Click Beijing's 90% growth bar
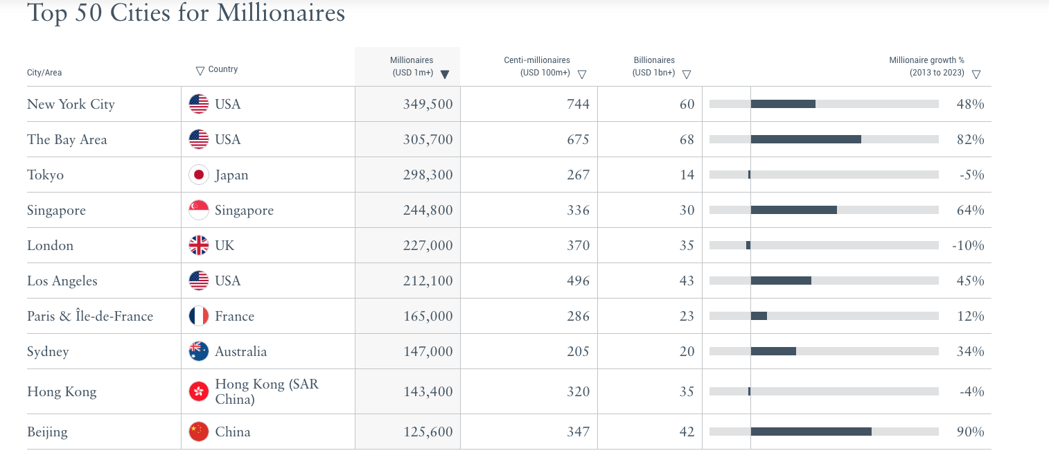The image size is (1049, 453). click(x=824, y=432)
